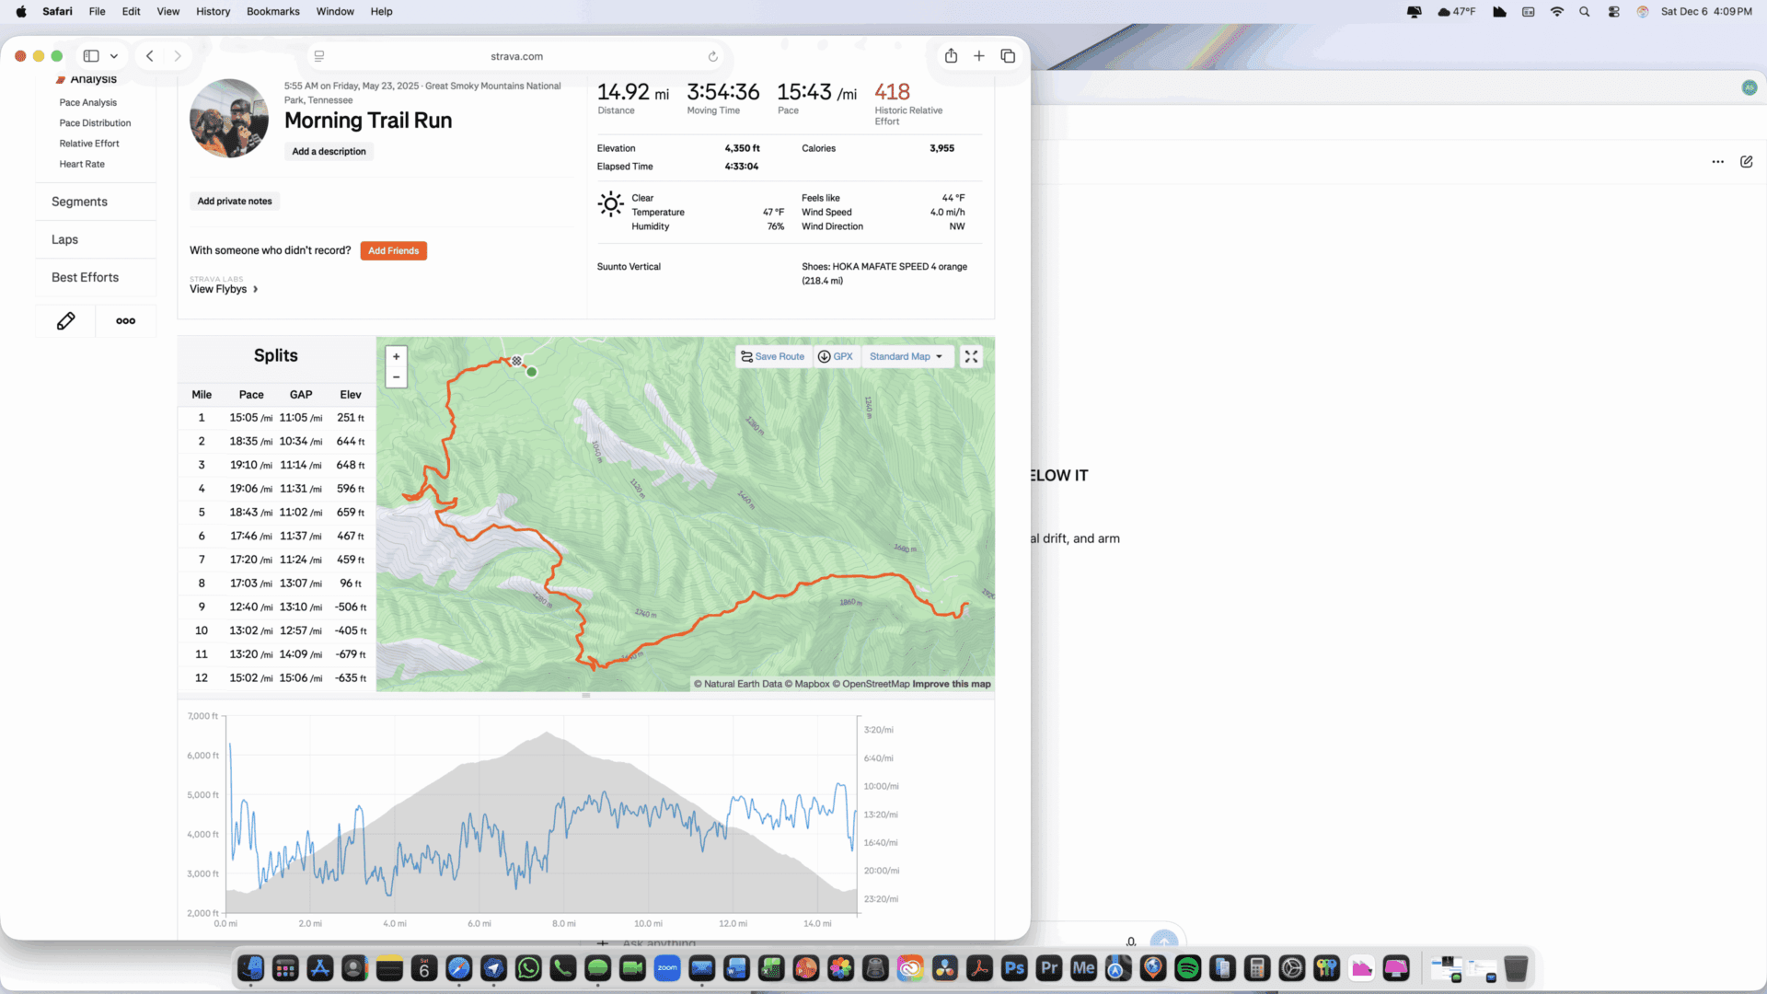The width and height of the screenshot is (1767, 994).
Task: Expand the sidebar options chevron in Safari
Action: tap(114, 56)
